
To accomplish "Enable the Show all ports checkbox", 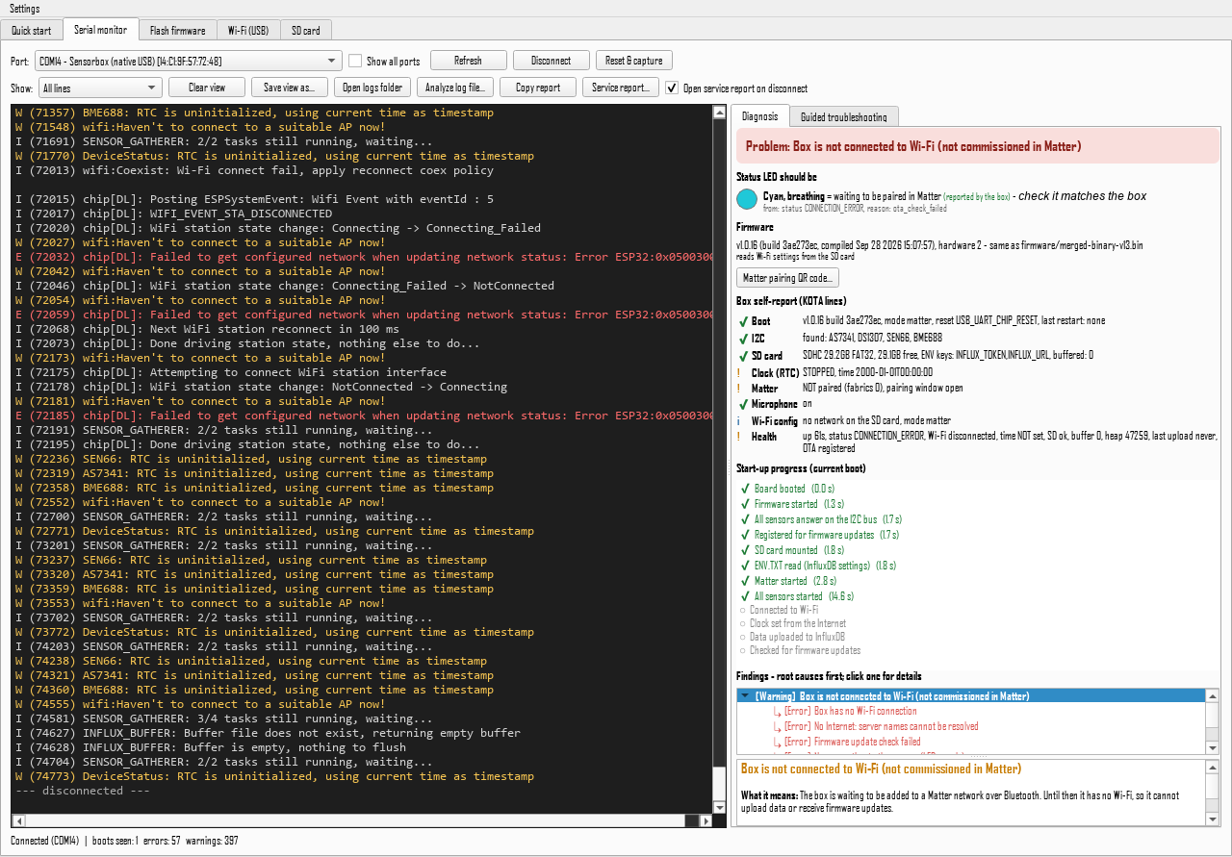I will [x=355, y=61].
